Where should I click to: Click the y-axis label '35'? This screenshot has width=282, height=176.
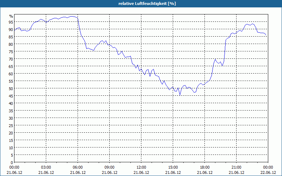(11, 111)
